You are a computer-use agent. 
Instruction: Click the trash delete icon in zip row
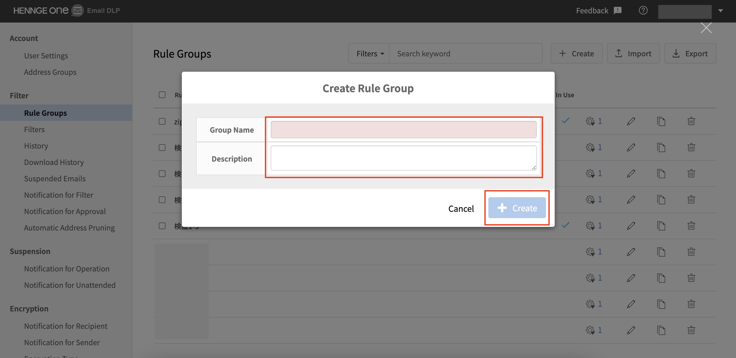[691, 121]
